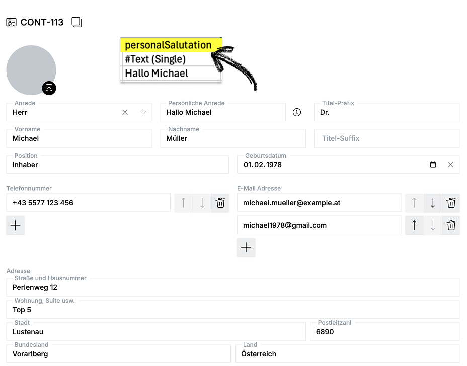Move michael1978@gmail.com email up
Image resolution: width=467 pixels, height=366 pixels.
[x=414, y=225]
